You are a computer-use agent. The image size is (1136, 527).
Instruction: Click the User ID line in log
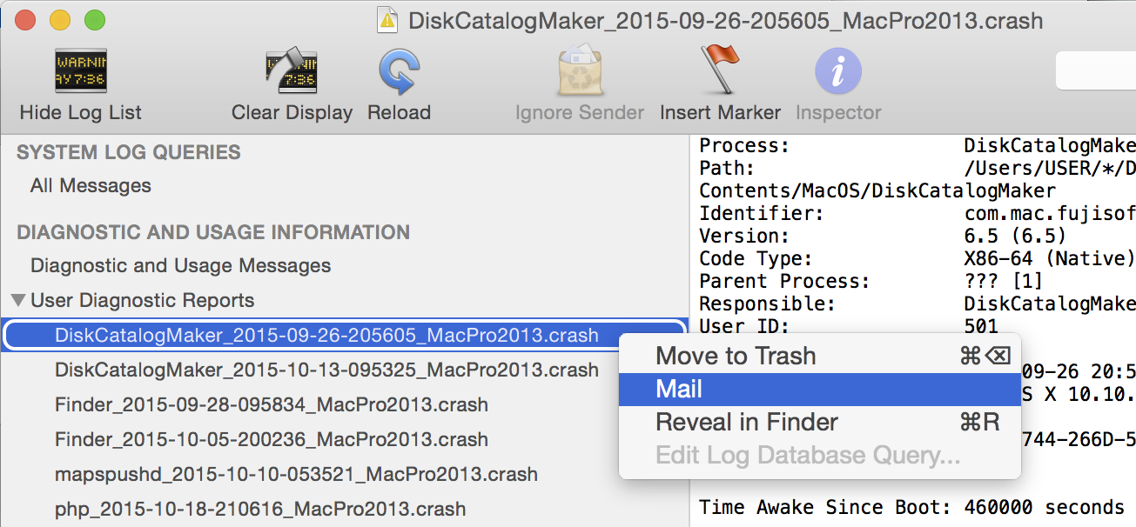[x=849, y=327]
